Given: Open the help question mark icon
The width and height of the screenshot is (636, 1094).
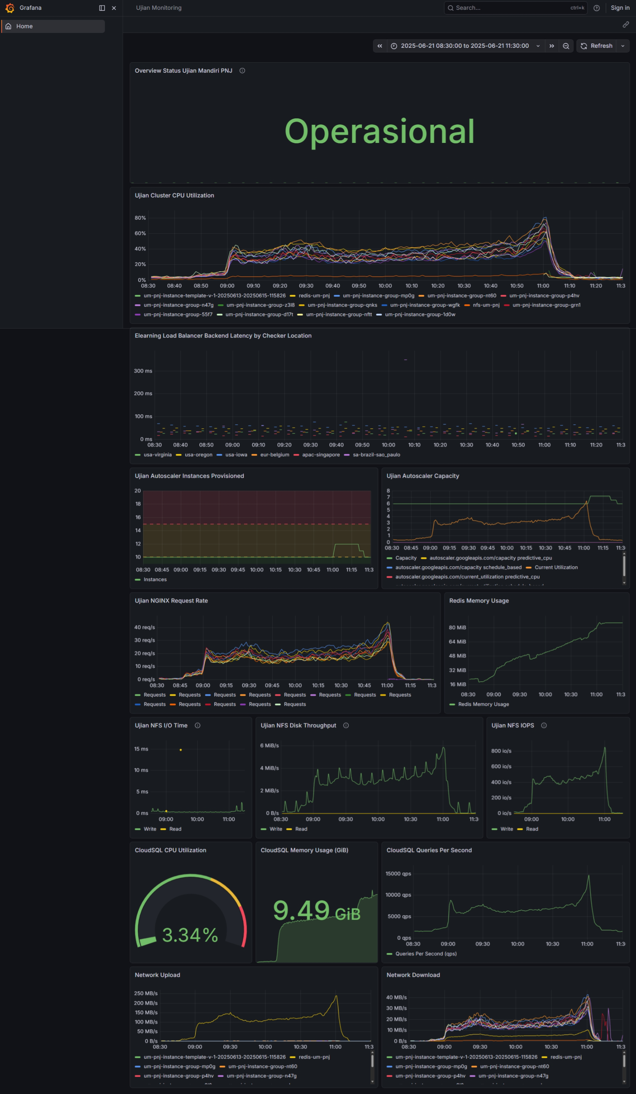Looking at the screenshot, I should click(597, 8).
